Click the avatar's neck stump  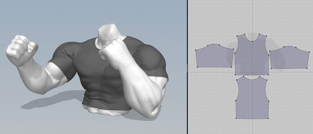107,33
